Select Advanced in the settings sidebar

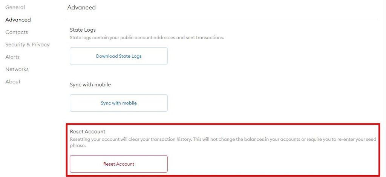point(18,20)
